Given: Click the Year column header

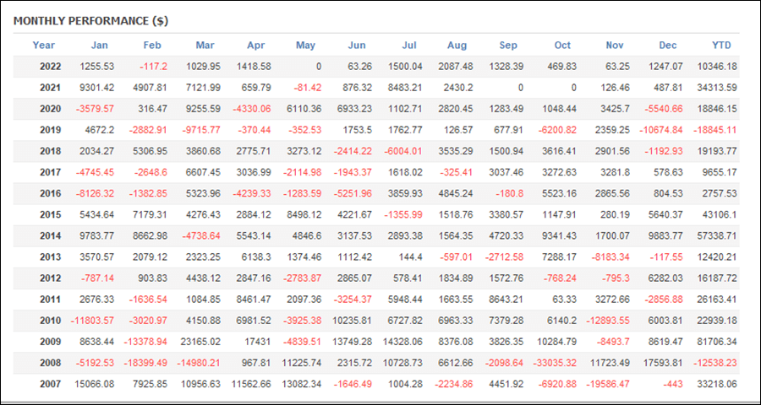Looking at the screenshot, I should coord(44,46).
